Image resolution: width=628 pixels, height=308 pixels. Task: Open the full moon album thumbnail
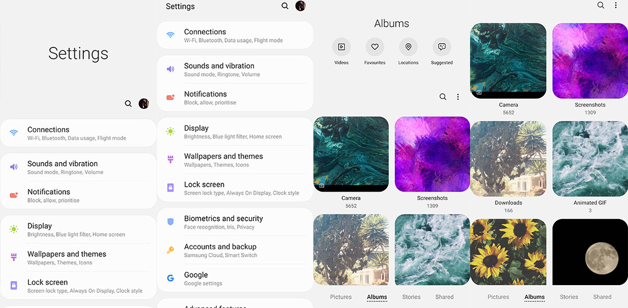[590, 252]
